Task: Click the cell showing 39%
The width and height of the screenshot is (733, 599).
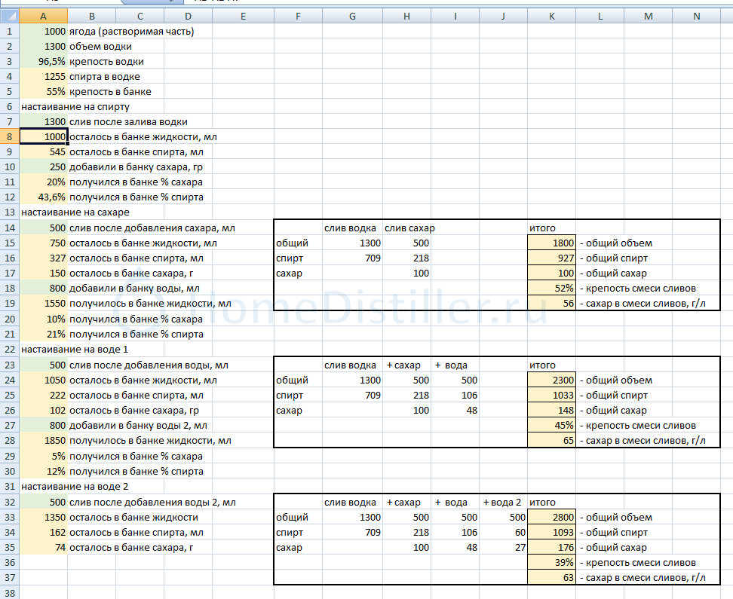Action: 553,563
